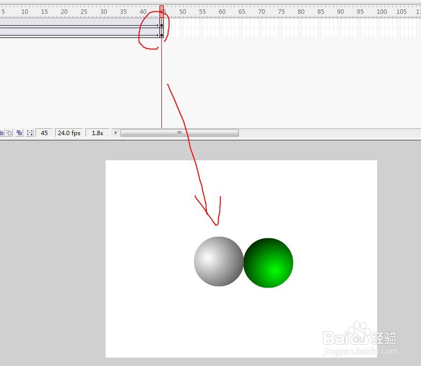Click frame 20 on the timeline ruler
This screenshot has height=366, width=421.
coord(64,11)
